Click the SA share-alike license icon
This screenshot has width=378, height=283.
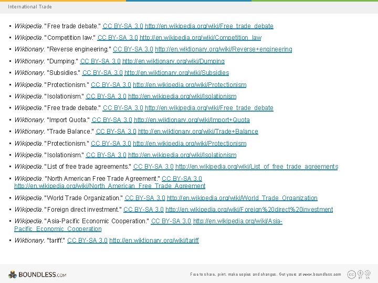tap(367, 274)
